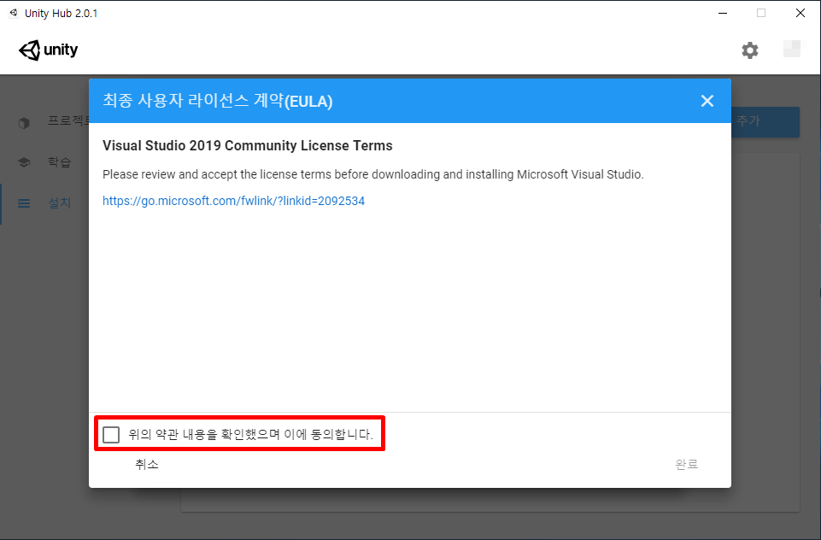The width and height of the screenshot is (821, 540).
Task: Close the Unity Hub window
Action: [x=800, y=13]
